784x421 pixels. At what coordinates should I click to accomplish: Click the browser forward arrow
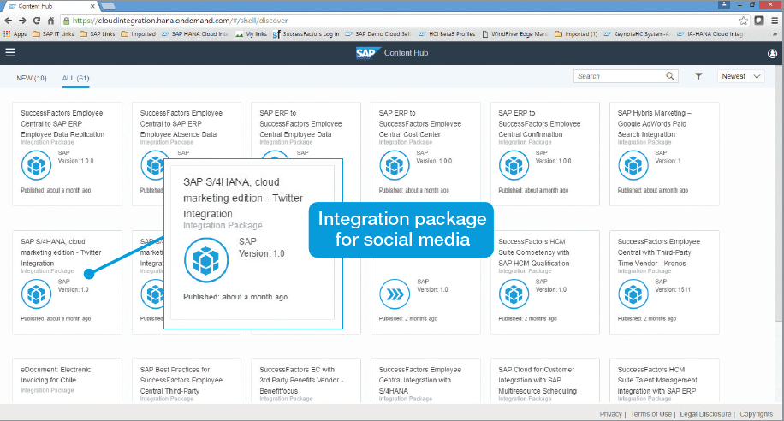coord(22,21)
